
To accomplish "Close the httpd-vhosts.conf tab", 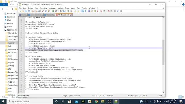I will (71, 15).
